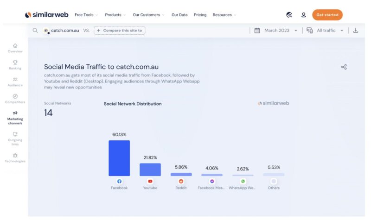The height and width of the screenshot is (220, 371).
Task: Click the Social Network Distribution heading
Action: [133, 104]
